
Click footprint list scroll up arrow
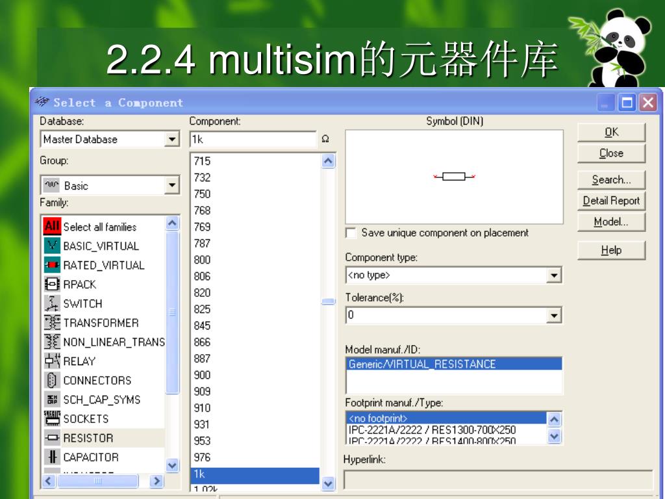[x=555, y=420]
